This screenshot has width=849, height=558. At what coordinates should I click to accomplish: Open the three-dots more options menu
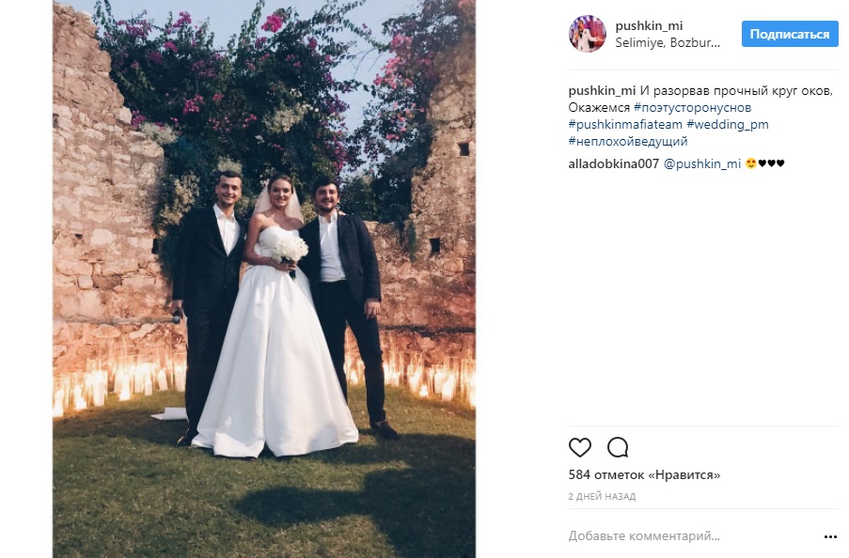830,537
